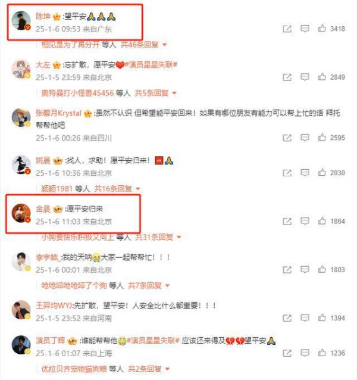Give thumbs up to 王羿均WYJ's comment
Viewport: 357px width, 380px height.
point(322,317)
